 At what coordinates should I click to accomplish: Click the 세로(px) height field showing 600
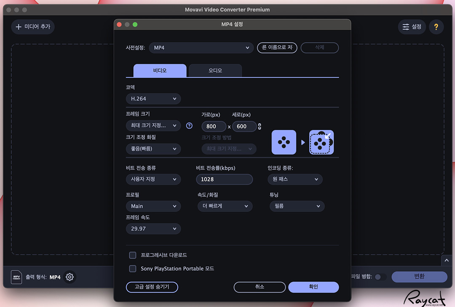click(x=244, y=127)
